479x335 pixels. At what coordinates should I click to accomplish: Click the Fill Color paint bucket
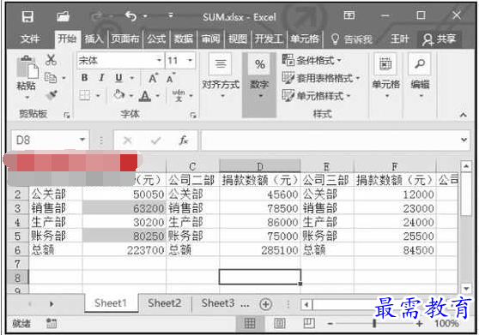tap(118, 95)
